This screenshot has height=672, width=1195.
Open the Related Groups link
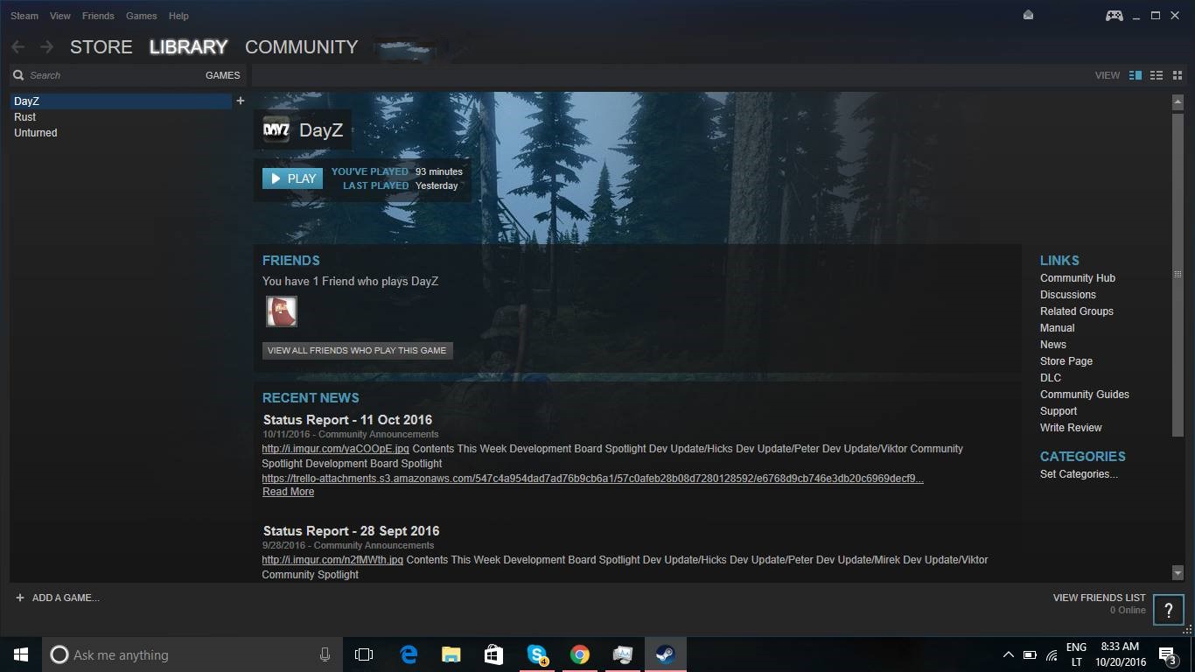(x=1077, y=311)
